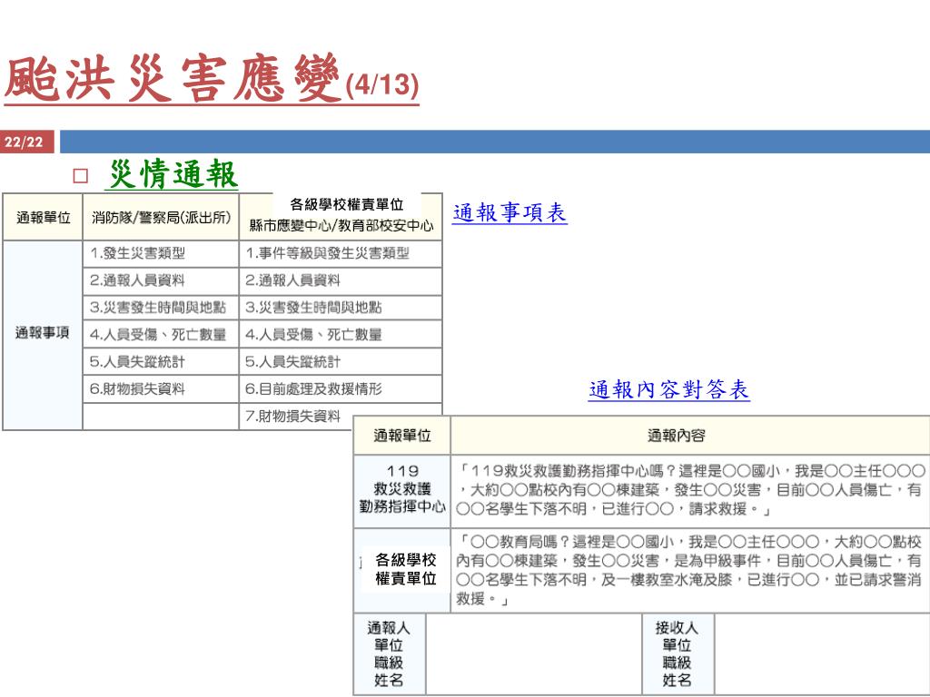Click the 各級學校權責單位 header label in the top table
Viewport: 930px width, 697px height.
(x=346, y=204)
